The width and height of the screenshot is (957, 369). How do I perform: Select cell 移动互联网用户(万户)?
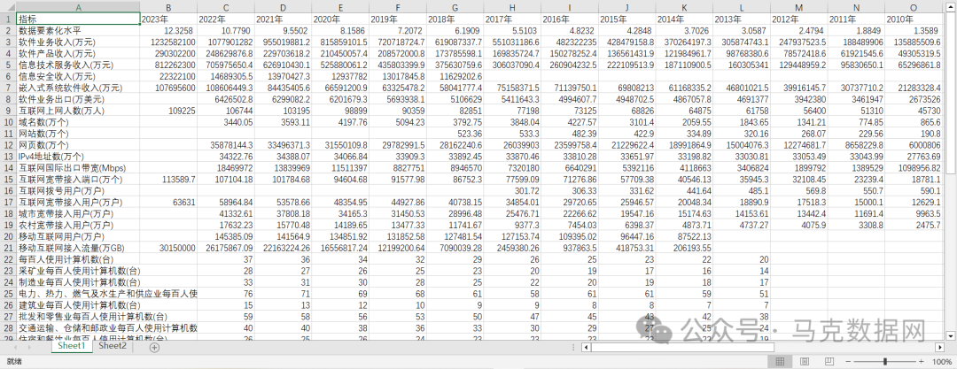(x=77, y=236)
